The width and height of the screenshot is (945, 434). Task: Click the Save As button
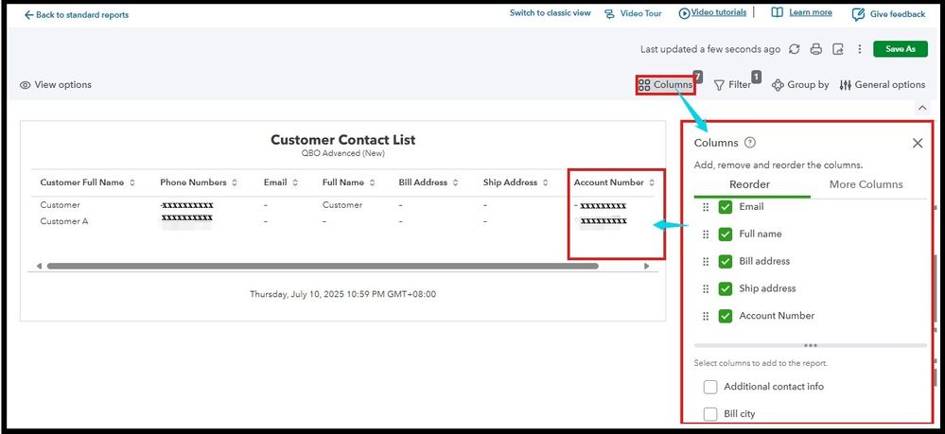901,49
